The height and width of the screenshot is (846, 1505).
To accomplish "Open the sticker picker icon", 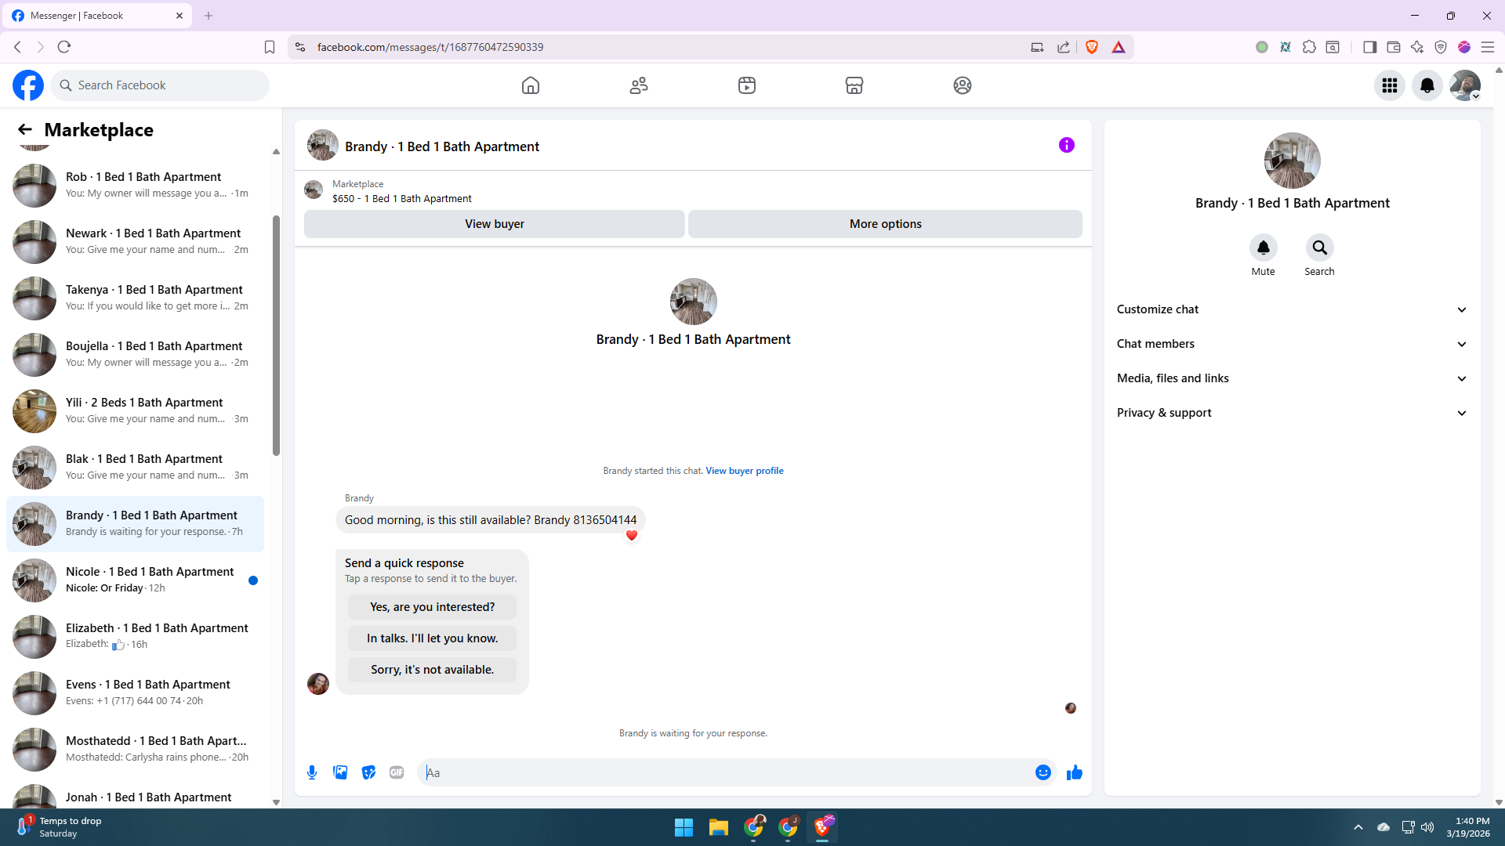I will [x=368, y=772].
